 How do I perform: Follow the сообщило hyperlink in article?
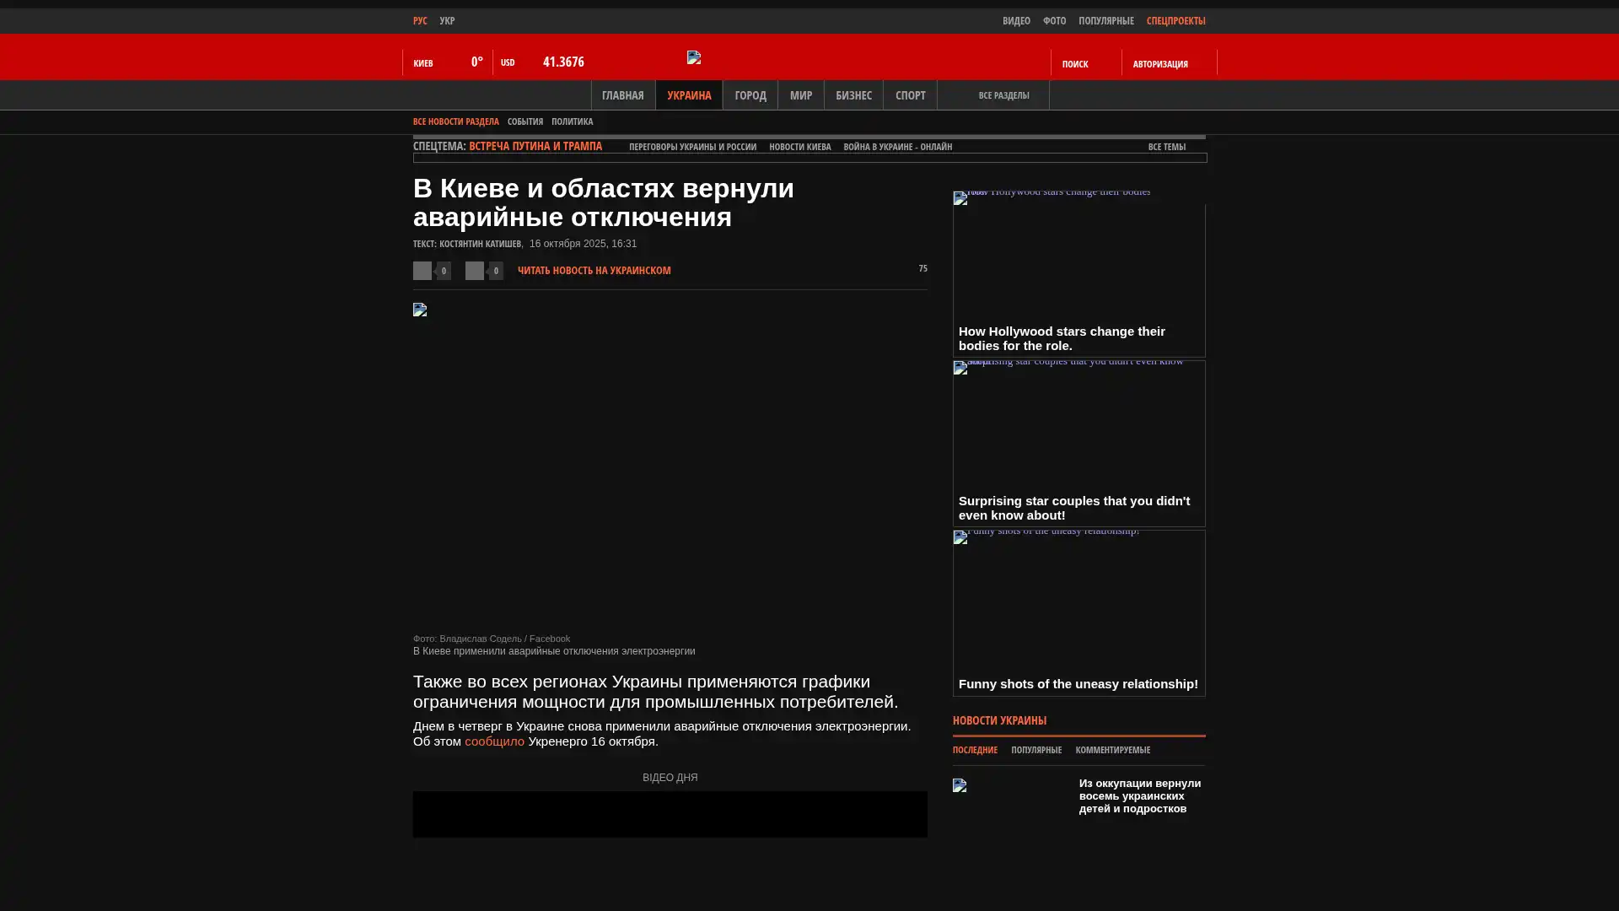[494, 741]
